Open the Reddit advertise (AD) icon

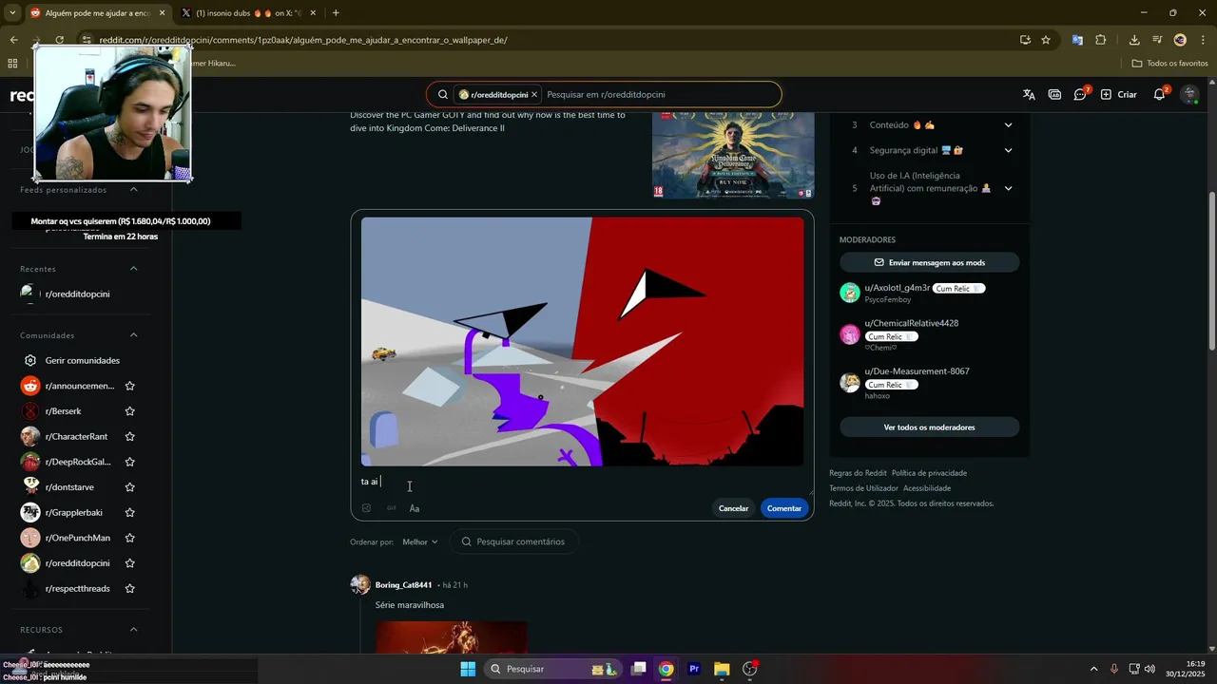tap(1054, 94)
